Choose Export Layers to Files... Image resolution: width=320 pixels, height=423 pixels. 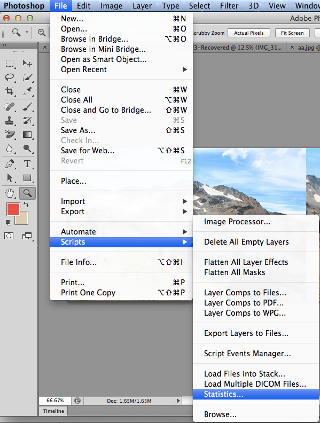256,333
